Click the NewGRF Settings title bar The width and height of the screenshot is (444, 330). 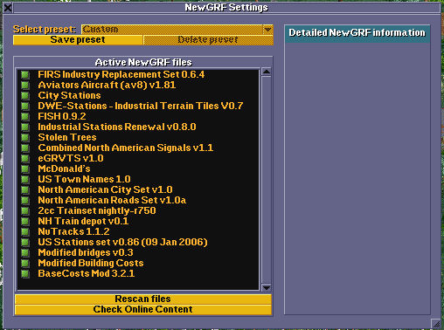(x=226, y=8)
